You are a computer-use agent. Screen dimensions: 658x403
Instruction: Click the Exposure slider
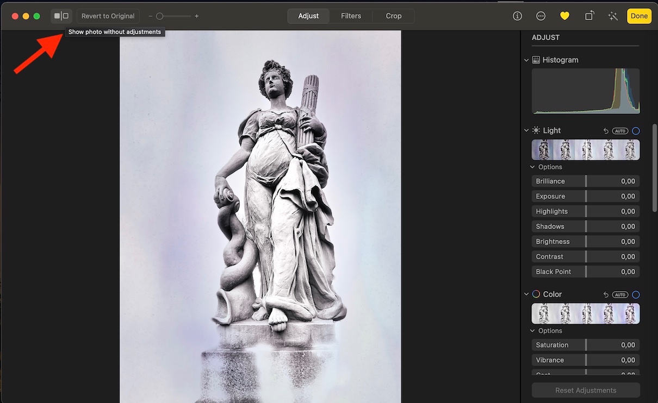click(x=585, y=197)
